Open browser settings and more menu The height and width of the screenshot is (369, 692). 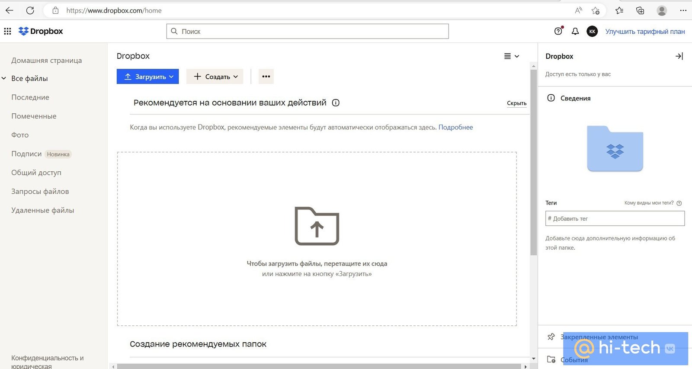[683, 10]
